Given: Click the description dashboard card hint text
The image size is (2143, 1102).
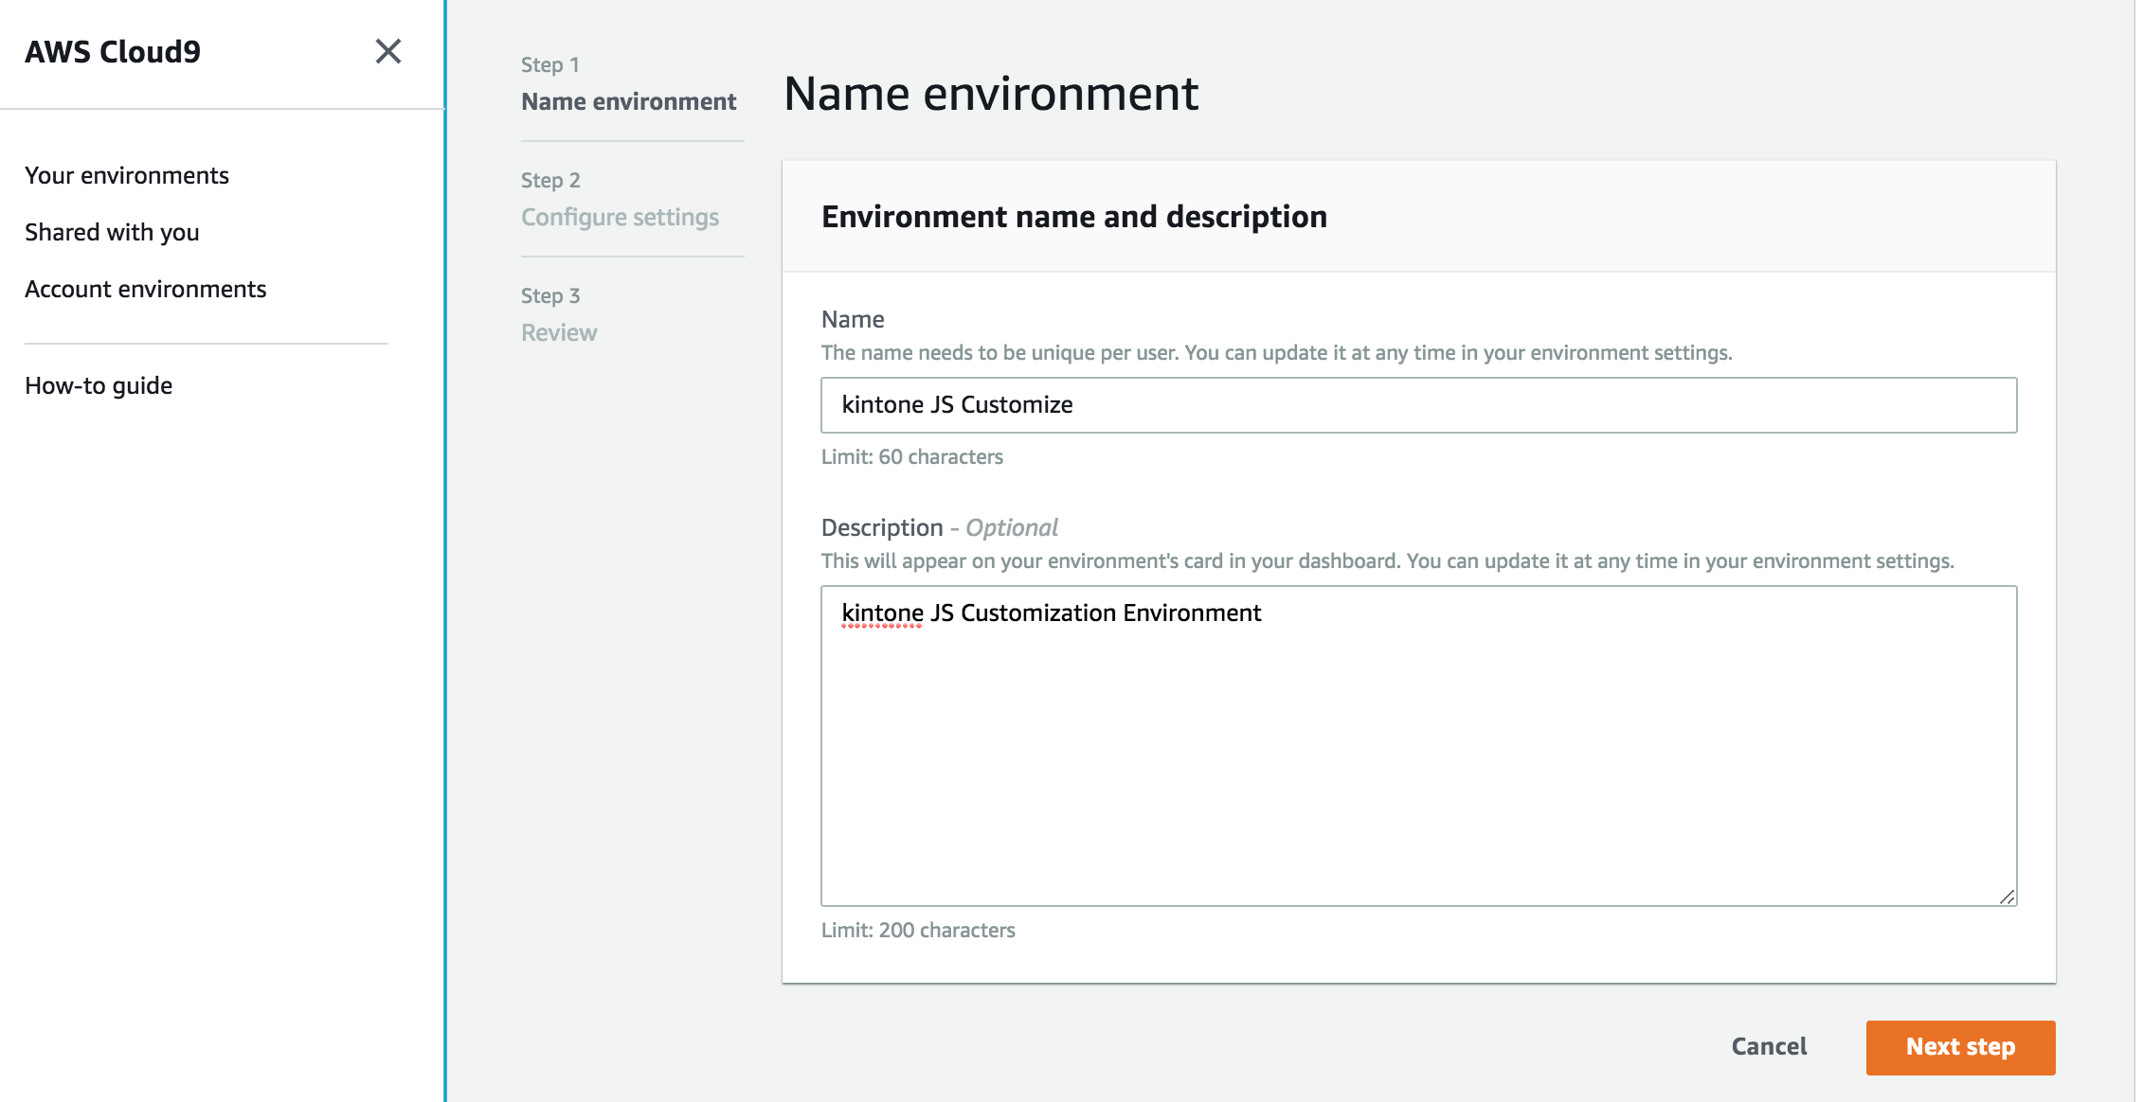Looking at the screenshot, I should 1388,560.
